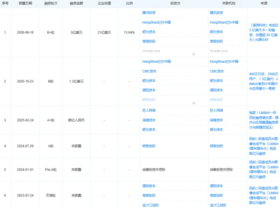The width and height of the screenshot is (280, 208).
Task: Open the 码刻 source article in 2024-07-29 row
Action: tap(264, 146)
